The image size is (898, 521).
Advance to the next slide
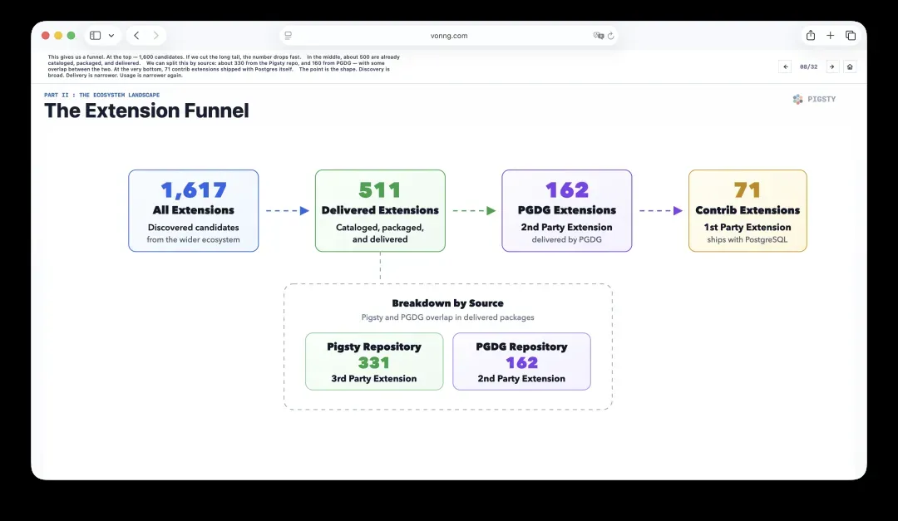[832, 67]
